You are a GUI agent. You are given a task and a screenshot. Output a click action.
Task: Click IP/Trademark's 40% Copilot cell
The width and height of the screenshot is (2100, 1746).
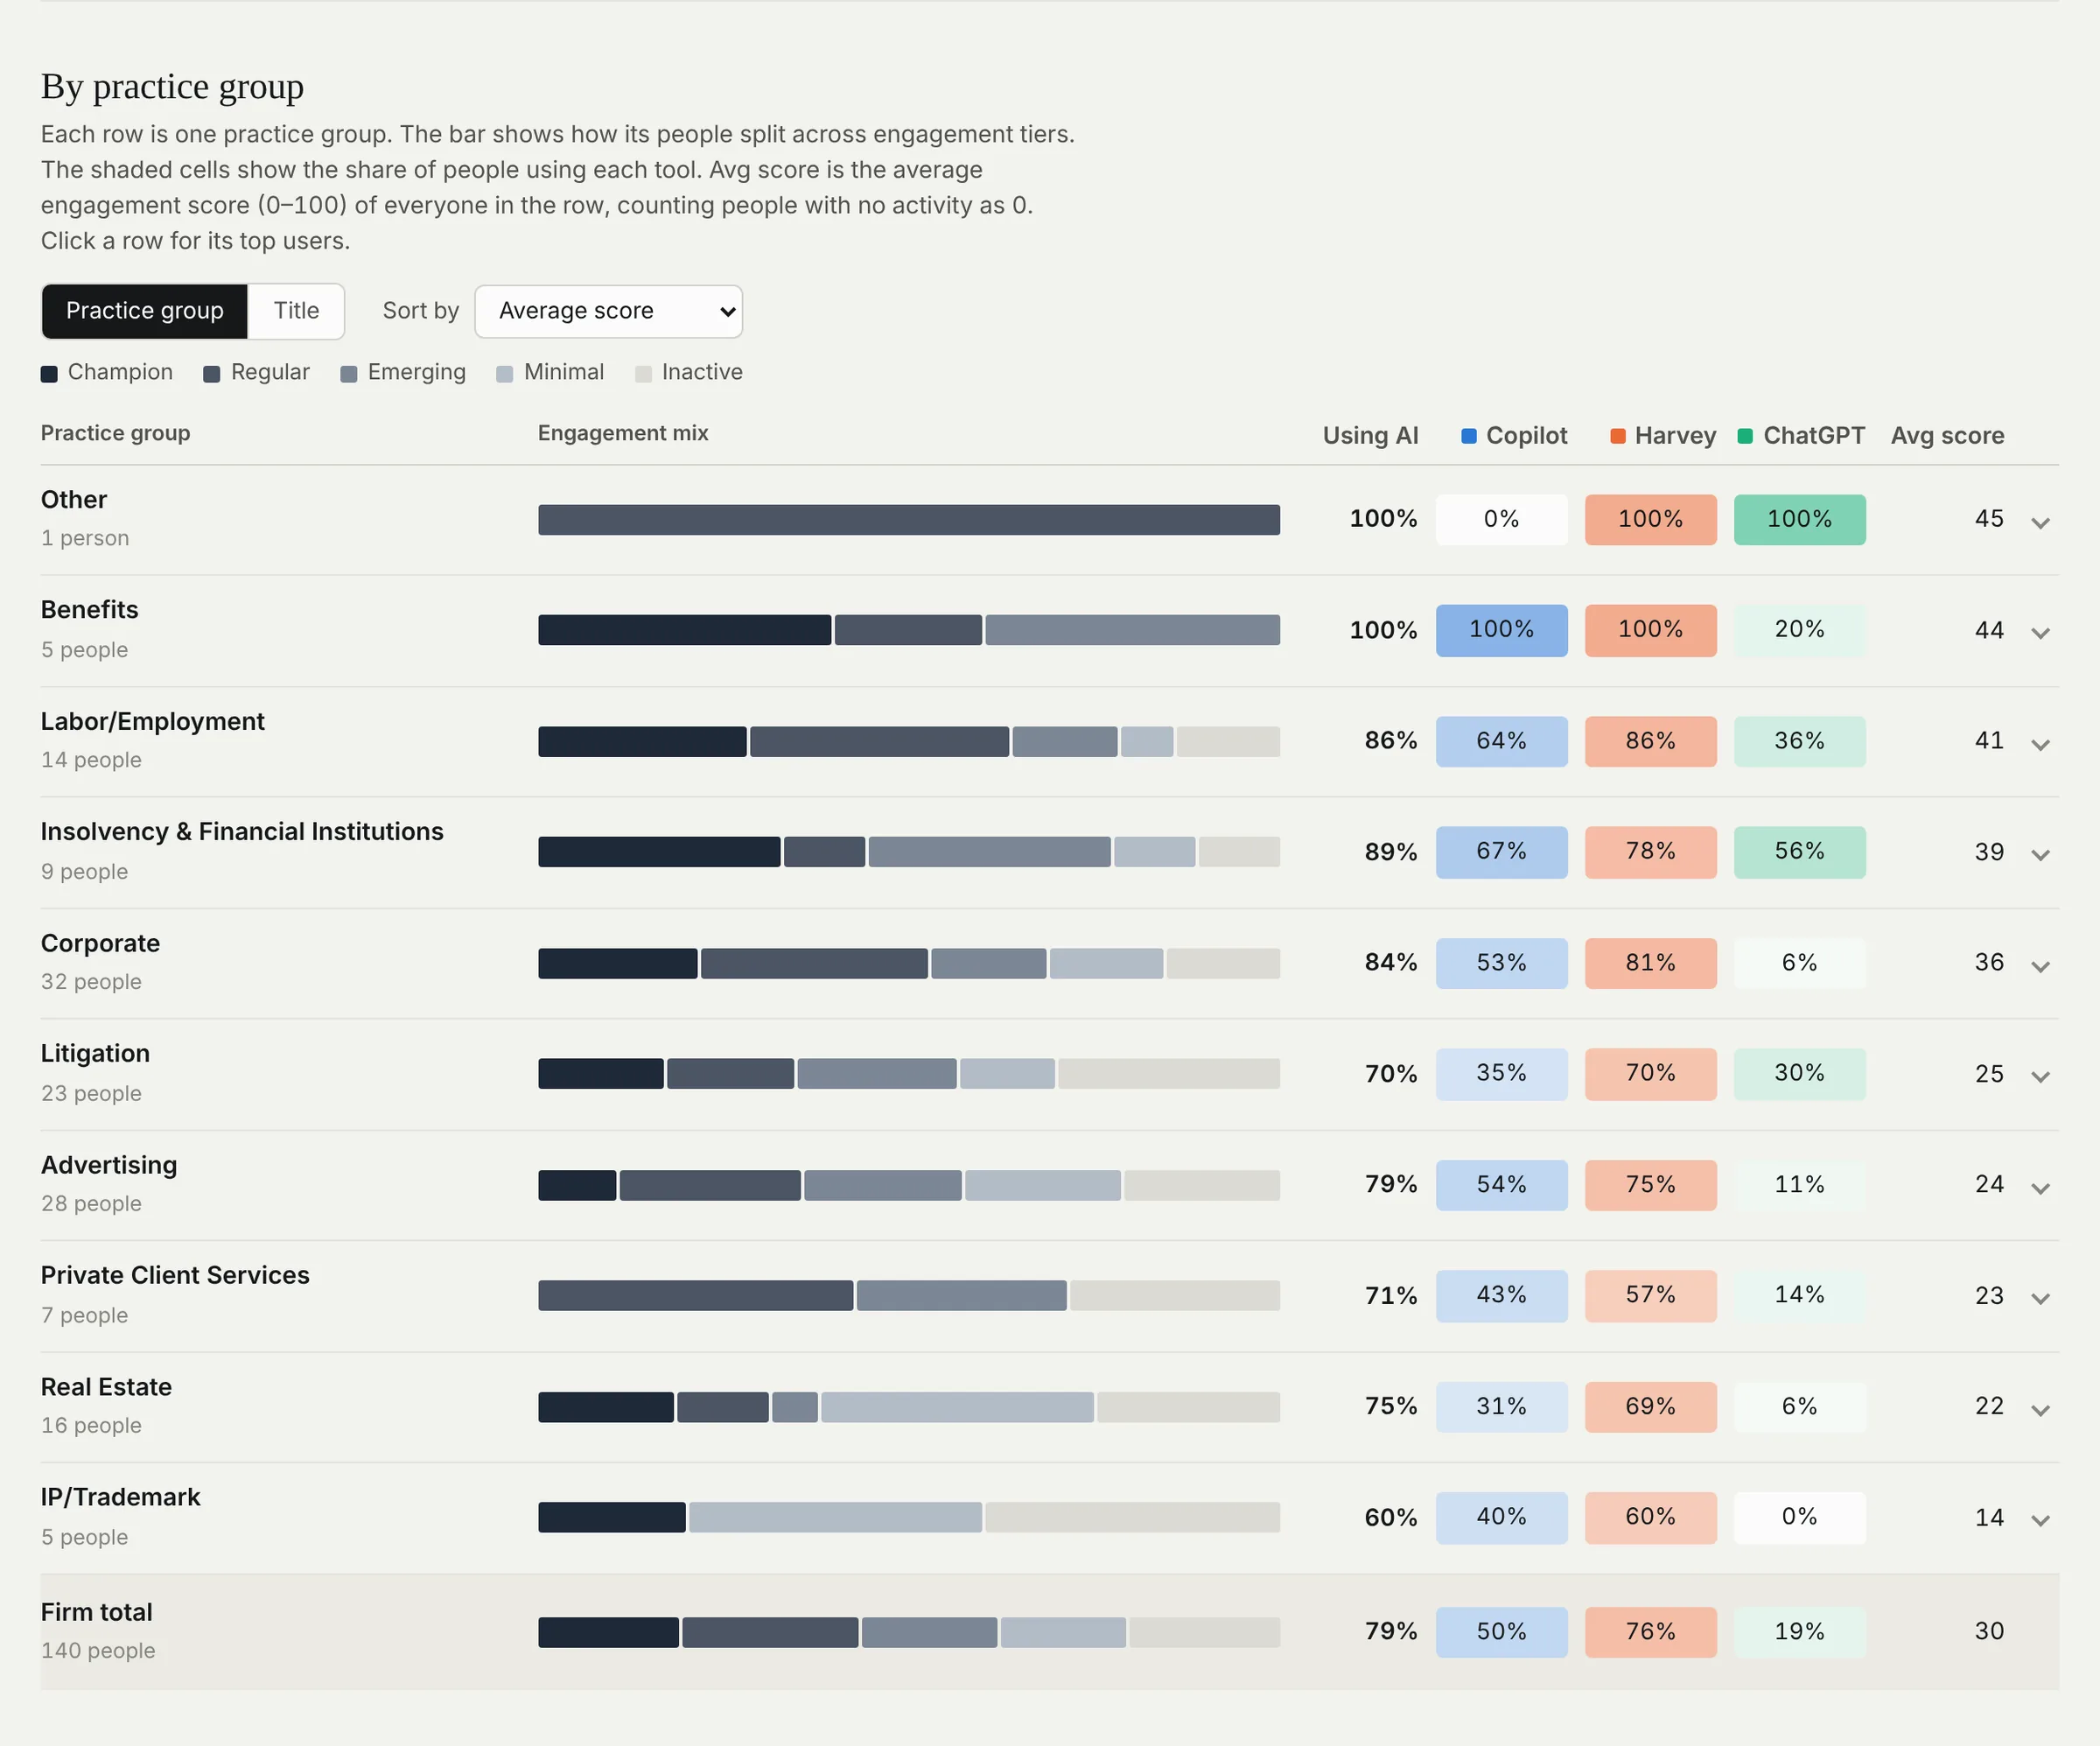pos(1501,1517)
